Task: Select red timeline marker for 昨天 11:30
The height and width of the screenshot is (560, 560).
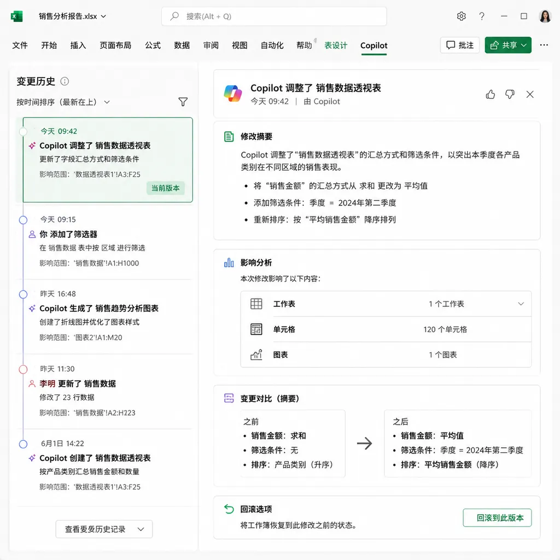Action: [23, 369]
